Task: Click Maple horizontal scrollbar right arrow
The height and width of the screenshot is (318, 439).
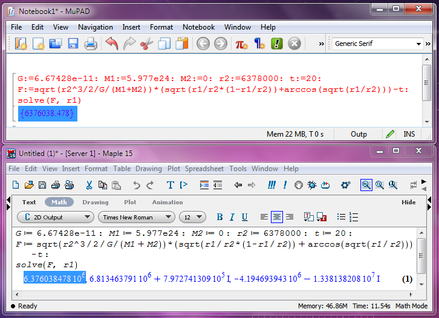Action: pyautogui.click(x=411, y=294)
